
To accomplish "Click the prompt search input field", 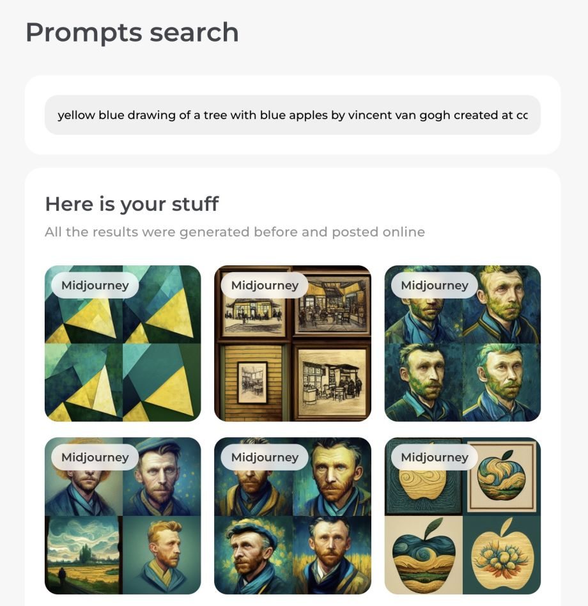I will pyautogui.click(x=293, y=115).
